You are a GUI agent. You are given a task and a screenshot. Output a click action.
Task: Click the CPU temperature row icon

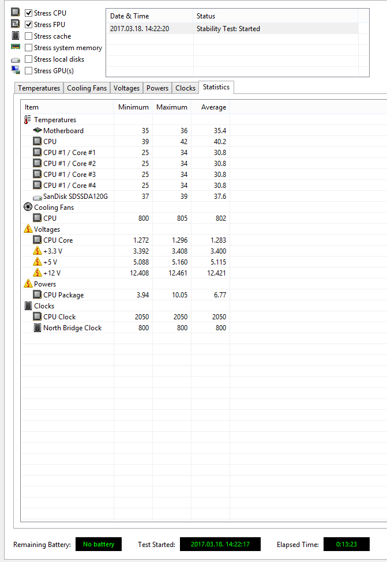(37, 141)
